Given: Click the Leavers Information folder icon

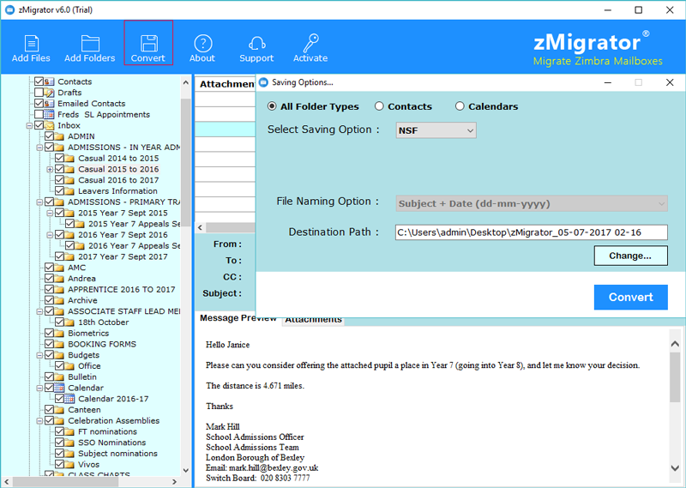Looking at the screenshot, I should tap(69, 190).
